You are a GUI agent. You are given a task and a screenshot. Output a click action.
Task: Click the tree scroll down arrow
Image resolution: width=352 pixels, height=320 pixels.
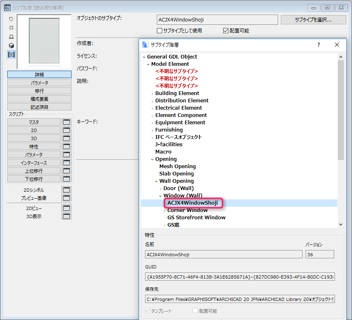point(341,225)
